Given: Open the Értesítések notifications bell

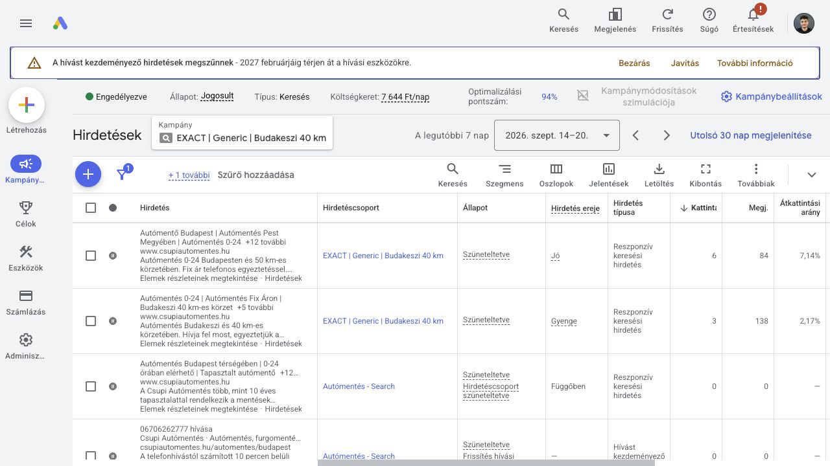Looking at the screenshot, I should pyautogui.click(x=753, y=21).
